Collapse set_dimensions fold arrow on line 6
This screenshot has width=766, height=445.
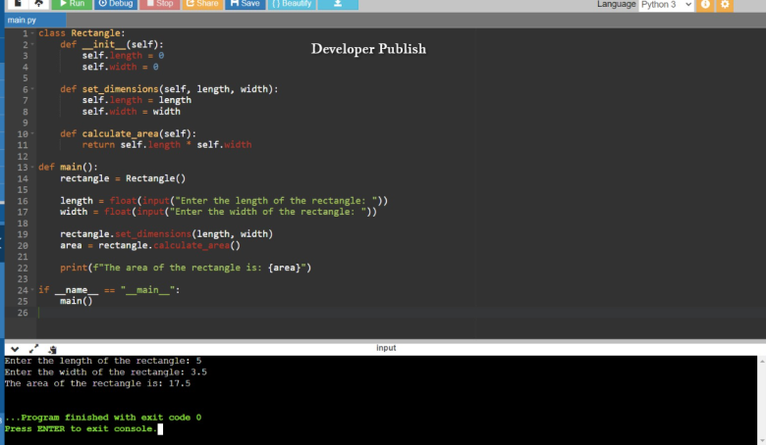(32, 89)
